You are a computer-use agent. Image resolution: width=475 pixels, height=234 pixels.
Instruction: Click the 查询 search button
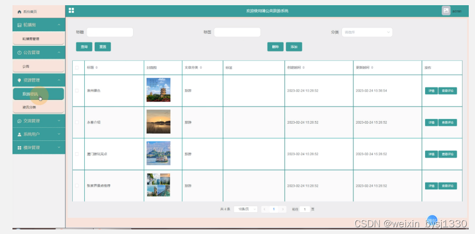coord(84,47)
